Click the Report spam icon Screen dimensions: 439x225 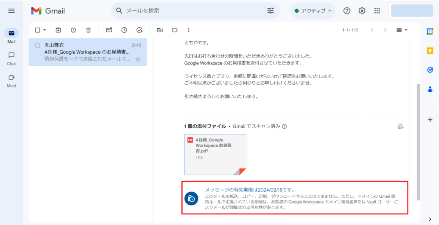click(x=73, y=30)
